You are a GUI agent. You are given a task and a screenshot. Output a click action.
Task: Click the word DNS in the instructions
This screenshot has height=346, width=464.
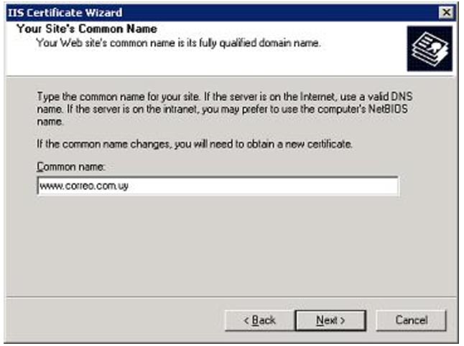coord(402,97)
